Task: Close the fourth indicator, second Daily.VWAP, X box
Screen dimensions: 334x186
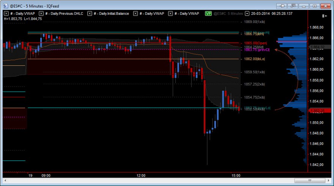Action: click(135, 13)
